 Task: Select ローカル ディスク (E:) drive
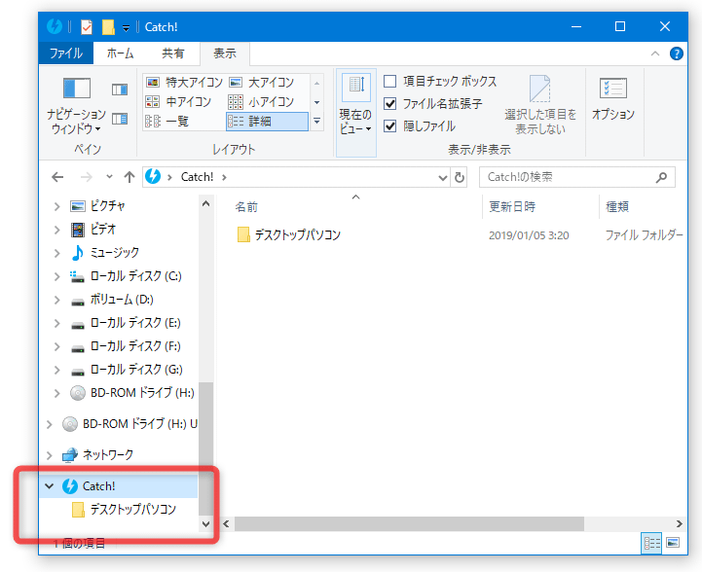[x=135, y=322]
